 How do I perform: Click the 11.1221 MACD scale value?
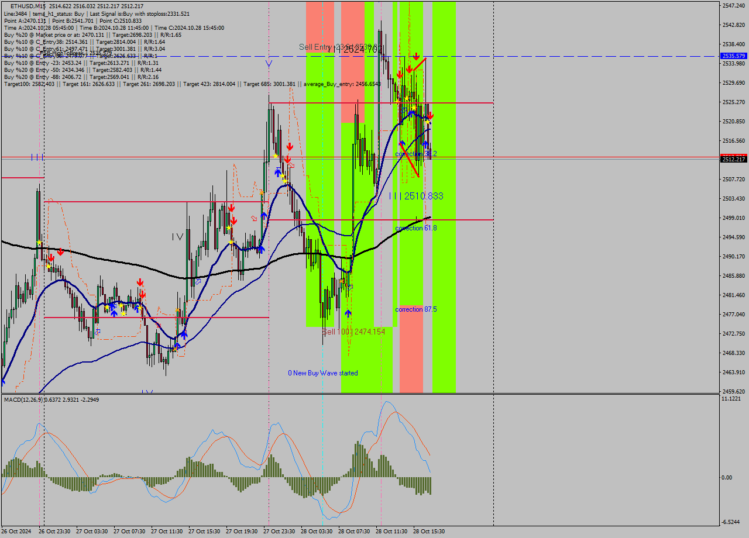(731, 398)
